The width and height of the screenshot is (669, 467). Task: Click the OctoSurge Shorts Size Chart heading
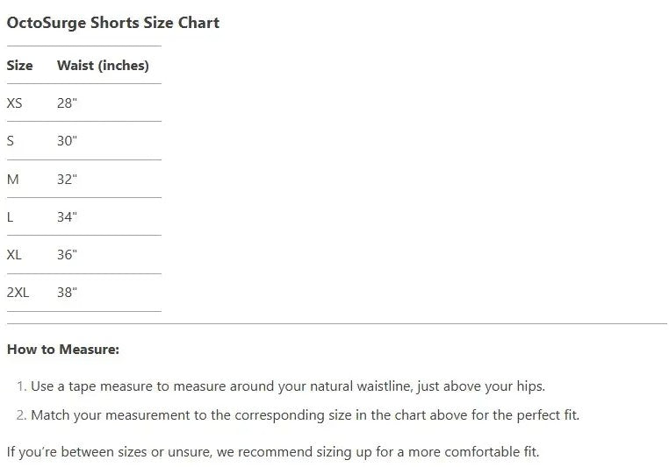click(113, 23)
